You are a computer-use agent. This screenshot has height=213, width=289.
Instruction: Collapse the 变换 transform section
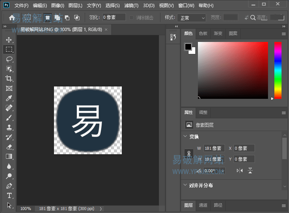coord(185,136)
